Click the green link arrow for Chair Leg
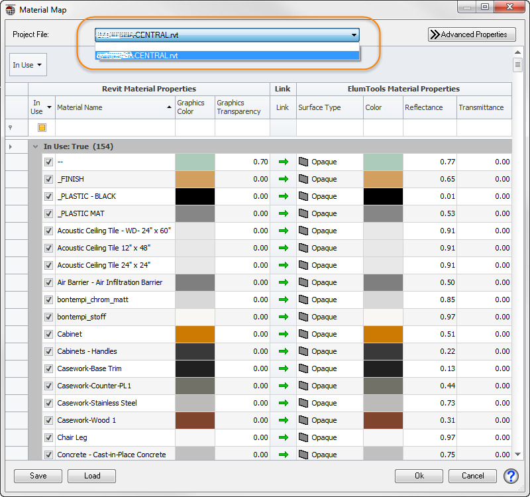The height and width of the screenshot is (497, 530). (x=283, y=437)
